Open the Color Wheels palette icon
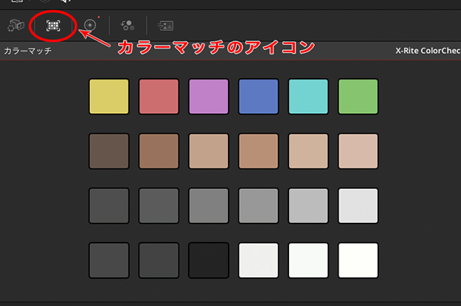This screenshot has height=306, width=461. pyautogui.click(x=90, y=25)
